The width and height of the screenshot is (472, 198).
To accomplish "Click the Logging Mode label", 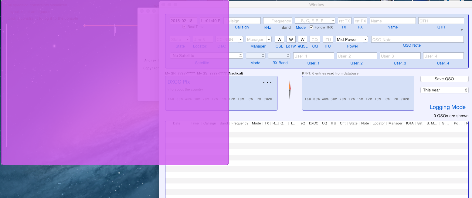I will (447, 107).
